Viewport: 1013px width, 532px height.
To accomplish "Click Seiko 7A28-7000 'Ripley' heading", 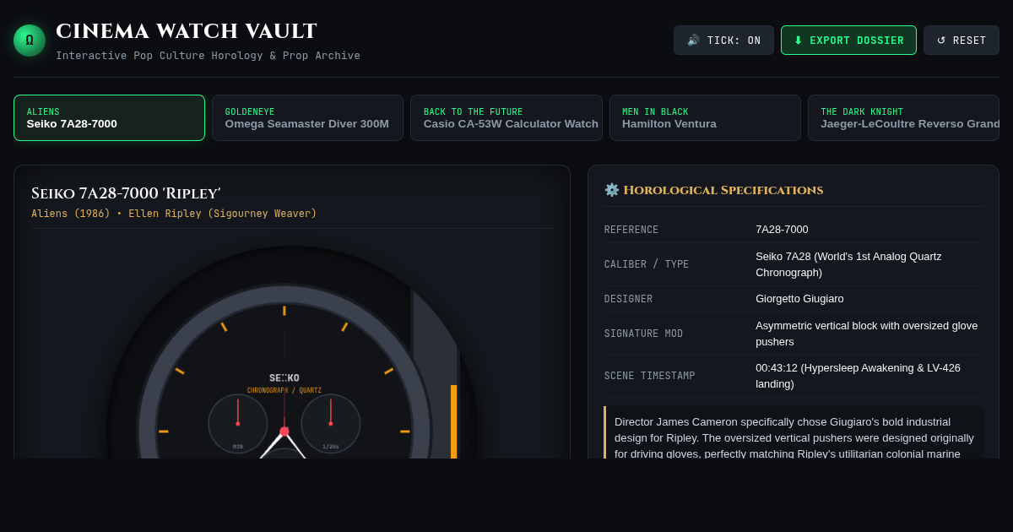I will click(x=126, y=193).
